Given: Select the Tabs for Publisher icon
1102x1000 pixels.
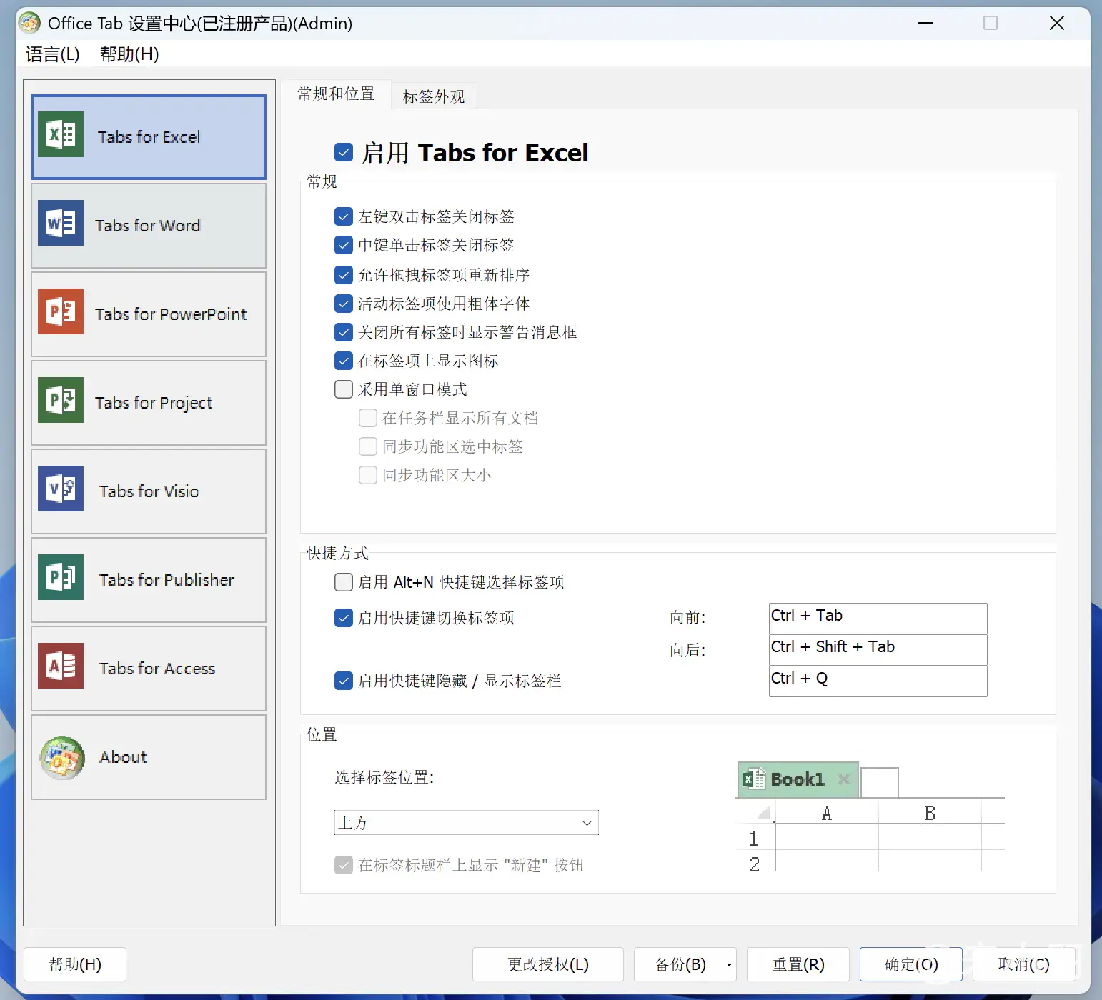Looking at the screenshot, I should (x=61, y=577).
